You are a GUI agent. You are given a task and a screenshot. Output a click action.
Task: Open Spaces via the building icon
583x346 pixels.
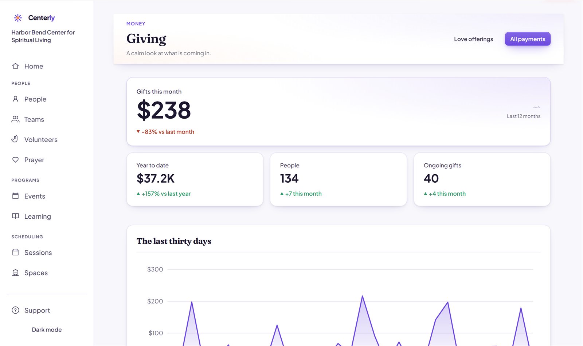(15, 273)
